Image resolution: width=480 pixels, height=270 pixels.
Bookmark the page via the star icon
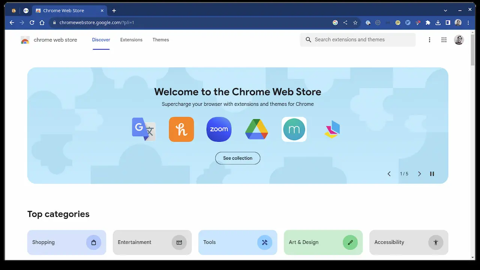pos(355,22)
